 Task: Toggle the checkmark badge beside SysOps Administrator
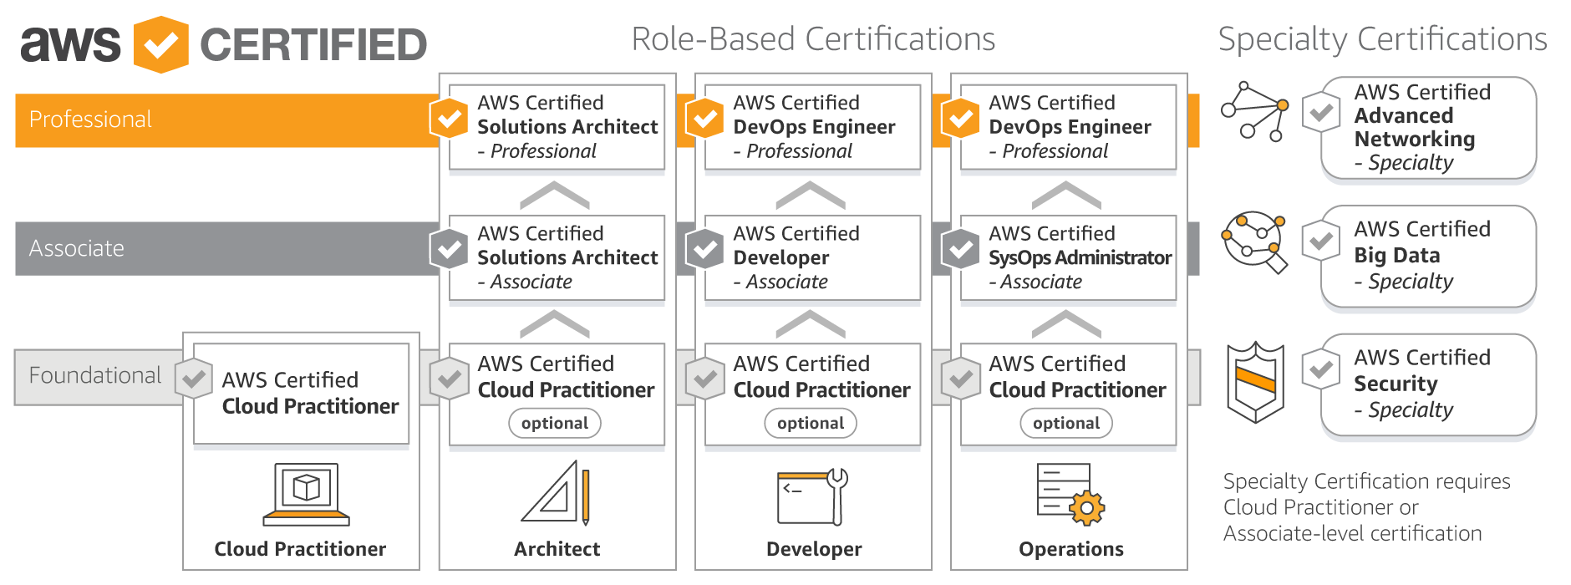[x=960, y=248]
